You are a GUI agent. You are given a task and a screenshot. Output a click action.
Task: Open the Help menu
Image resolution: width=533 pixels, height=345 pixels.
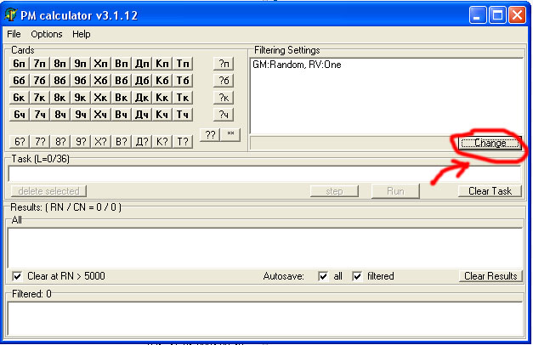coord(82,34)
